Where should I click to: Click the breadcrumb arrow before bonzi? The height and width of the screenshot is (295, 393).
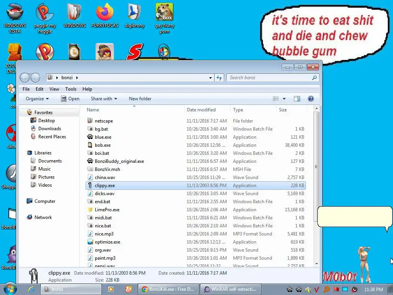pyautogui.click(x=57, y=78)
